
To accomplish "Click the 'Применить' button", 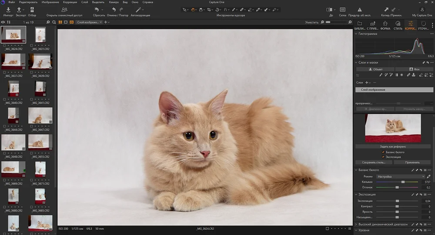I will click(412, 162).
